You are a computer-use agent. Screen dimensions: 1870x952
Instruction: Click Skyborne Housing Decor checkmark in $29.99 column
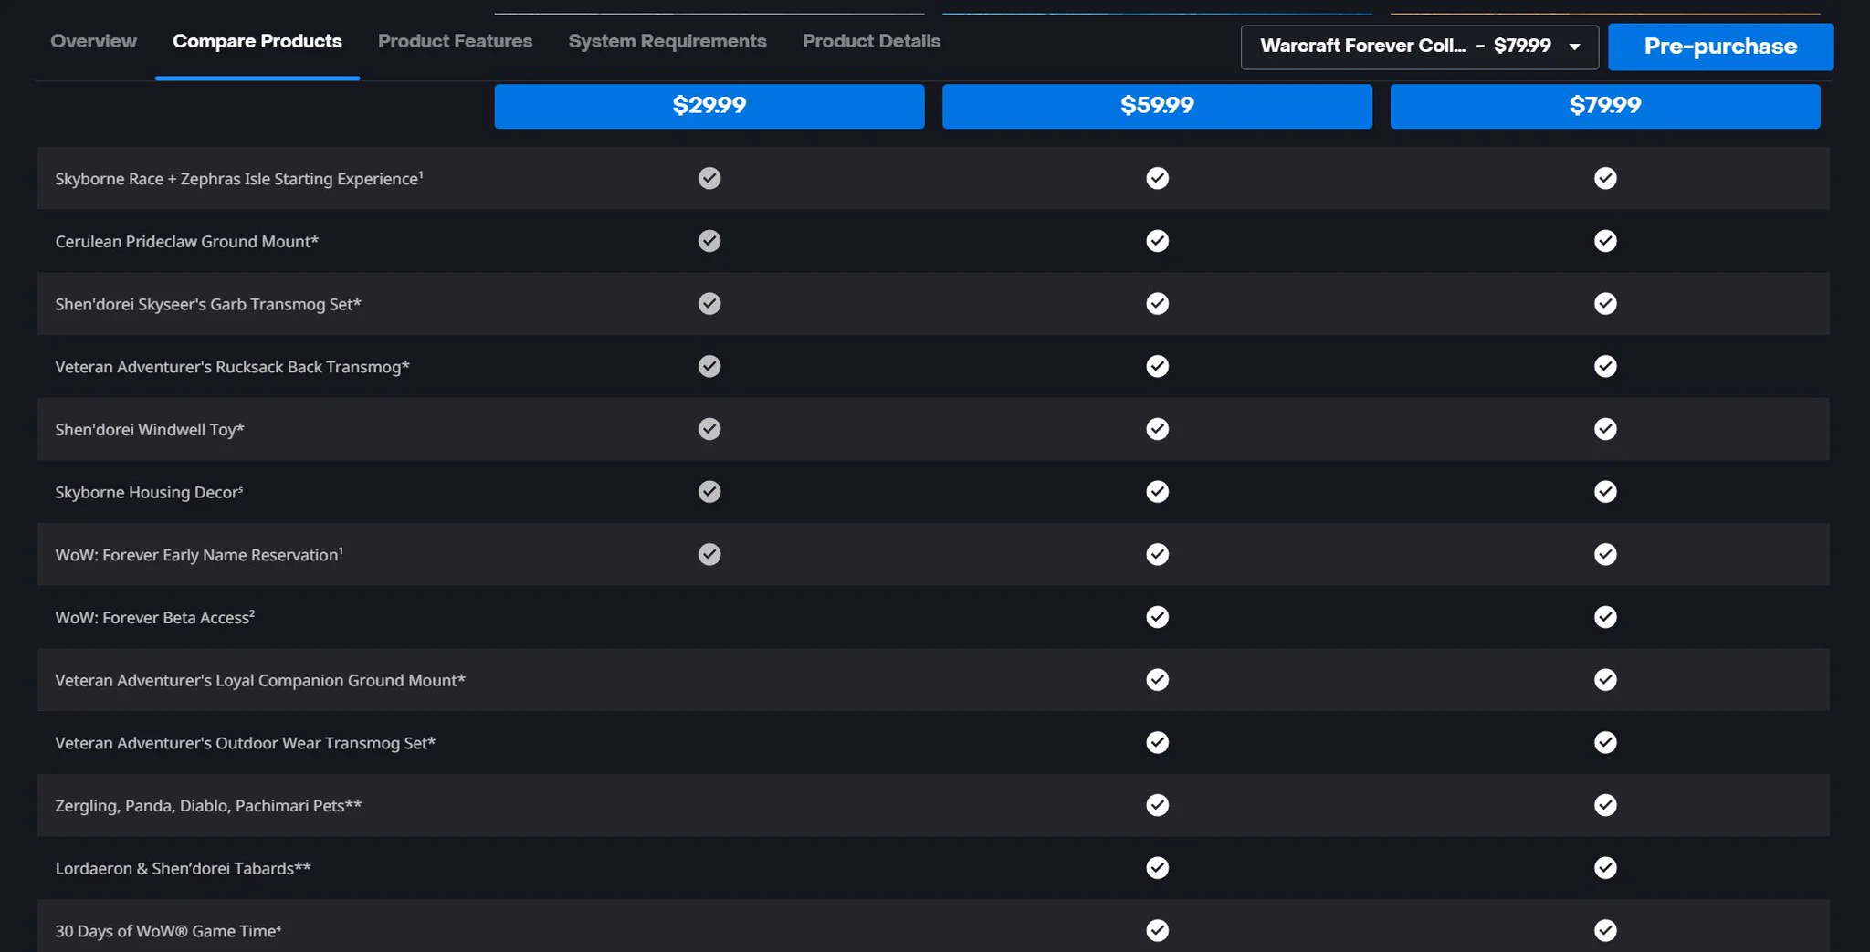point(709,492)
